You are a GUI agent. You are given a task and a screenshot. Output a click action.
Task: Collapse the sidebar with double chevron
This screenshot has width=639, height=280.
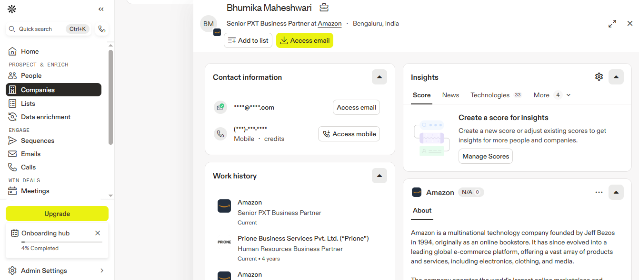click(x=101, y=9)
